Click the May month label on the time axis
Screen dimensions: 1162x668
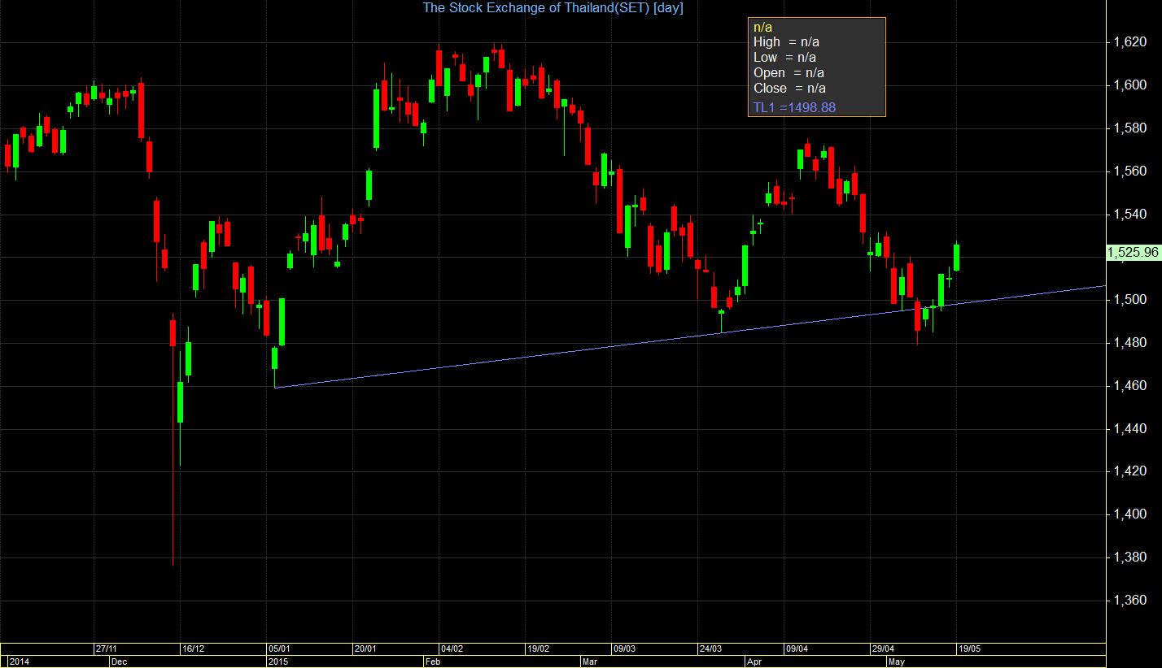coord(897,661)
